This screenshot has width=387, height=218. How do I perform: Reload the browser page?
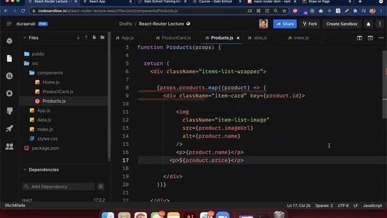point(23,11)
